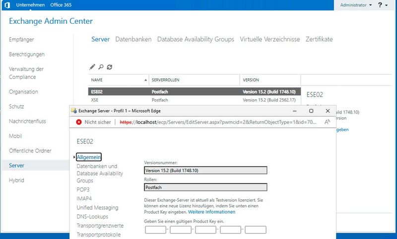Click the Versionsnummer read-only field
This screenshot has width=397, height=239.
[205, 170]
